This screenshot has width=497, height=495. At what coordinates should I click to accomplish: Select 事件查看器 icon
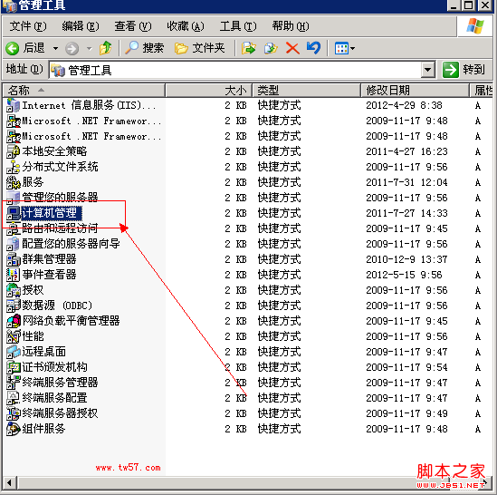[13, 275]
